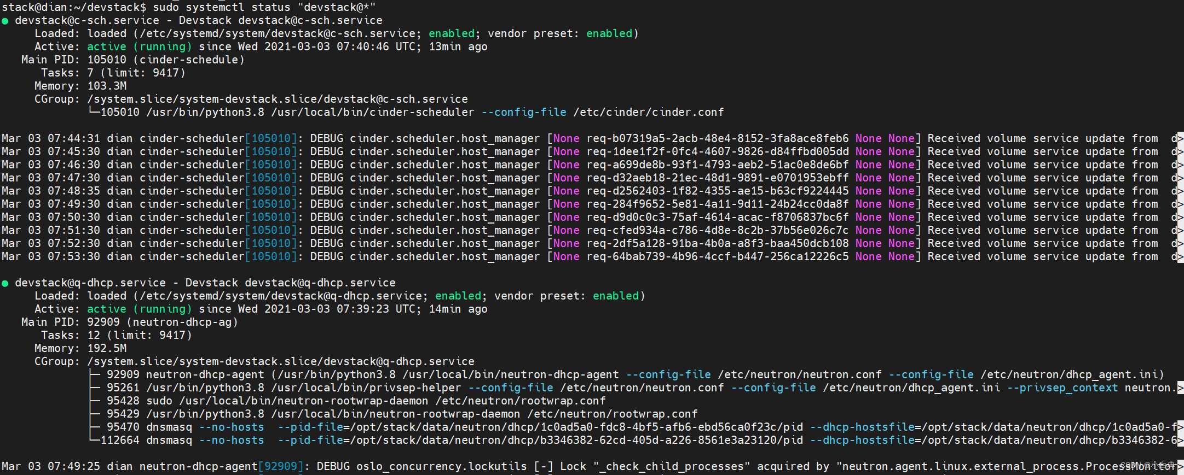Viewport: 1184px width, 475px height.
Task: Click request ID req-d32aeb18-21ec-48d1-9891-e0701953ebff
Action: 718,178
